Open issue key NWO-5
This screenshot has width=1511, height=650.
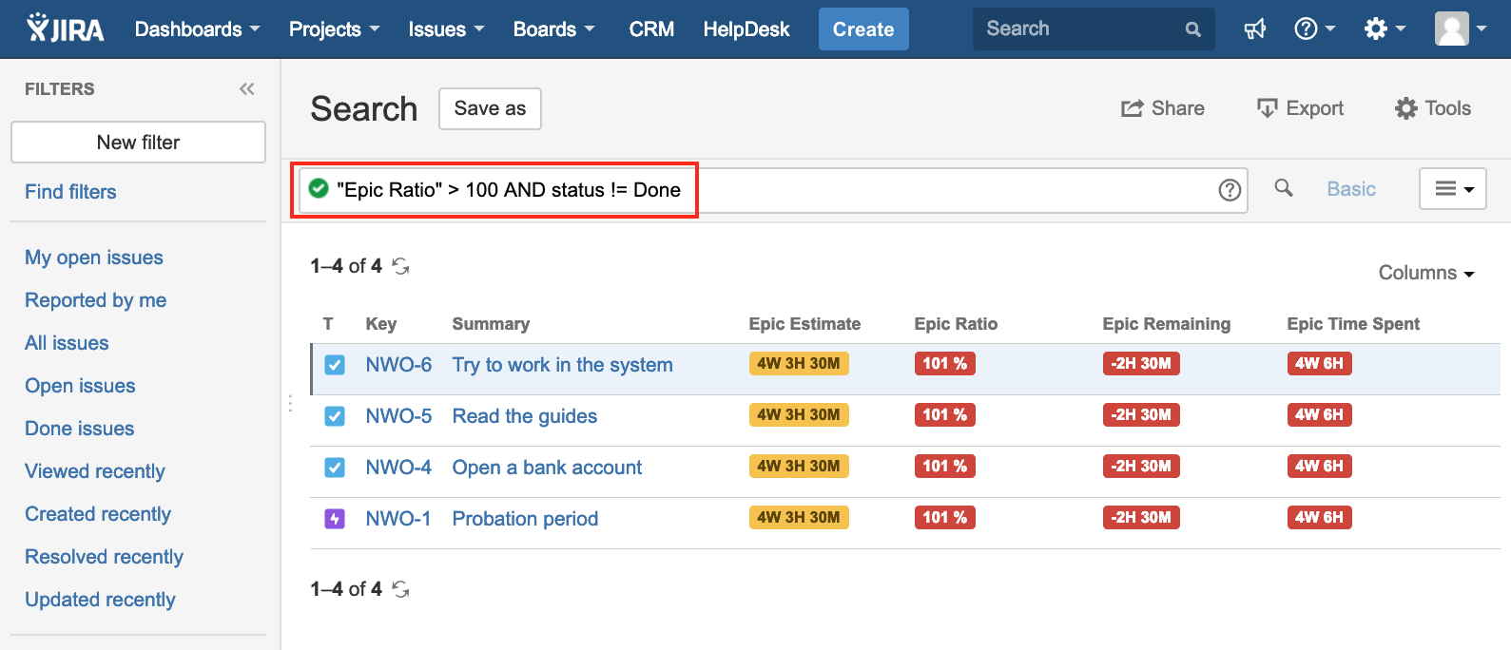pos(398,416)
